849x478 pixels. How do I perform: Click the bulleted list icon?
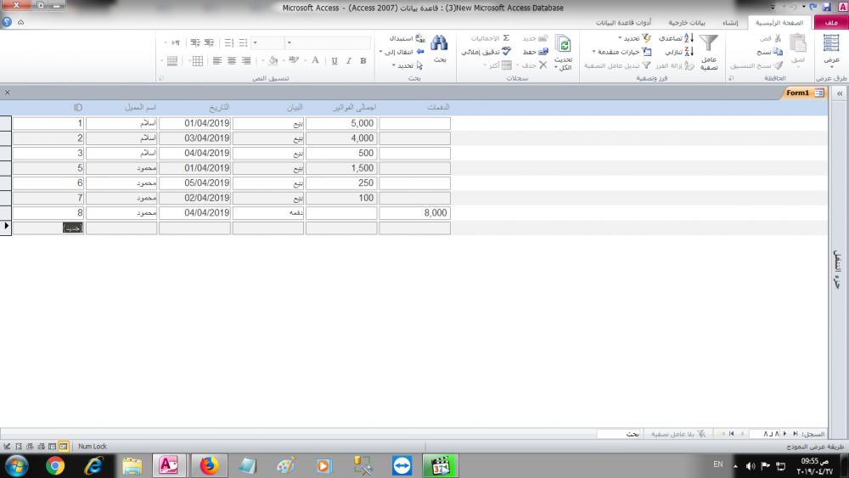243,42
